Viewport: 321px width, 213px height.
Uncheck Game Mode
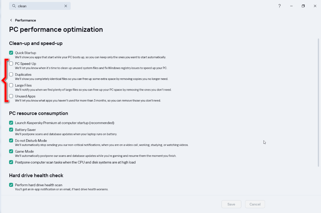click(x=11, y=151)
